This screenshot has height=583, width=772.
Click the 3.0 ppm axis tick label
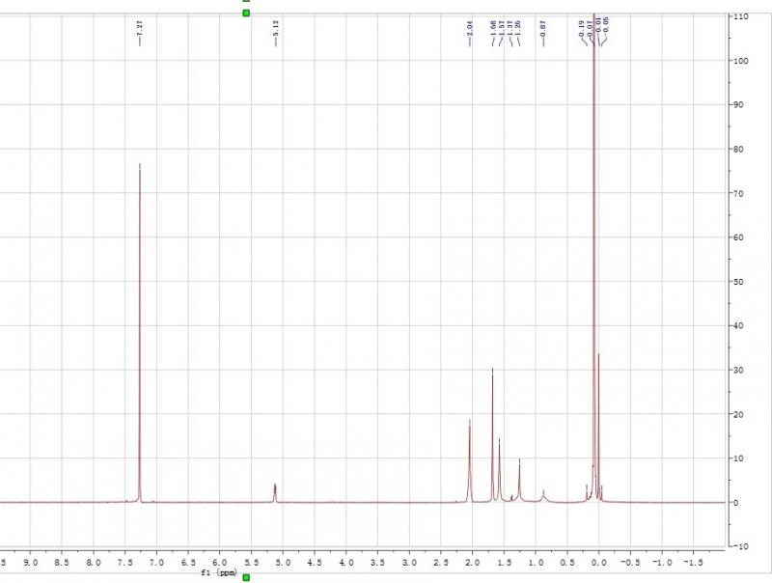409,563
